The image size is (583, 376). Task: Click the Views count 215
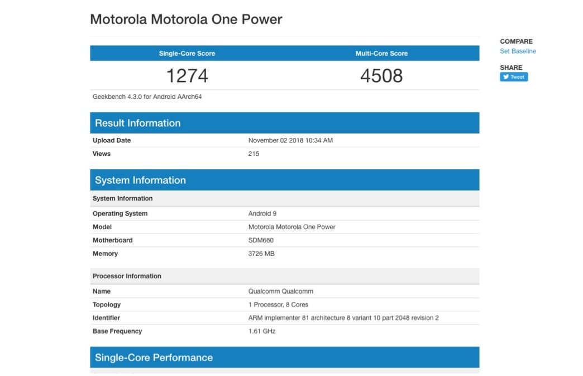point(254,154)
